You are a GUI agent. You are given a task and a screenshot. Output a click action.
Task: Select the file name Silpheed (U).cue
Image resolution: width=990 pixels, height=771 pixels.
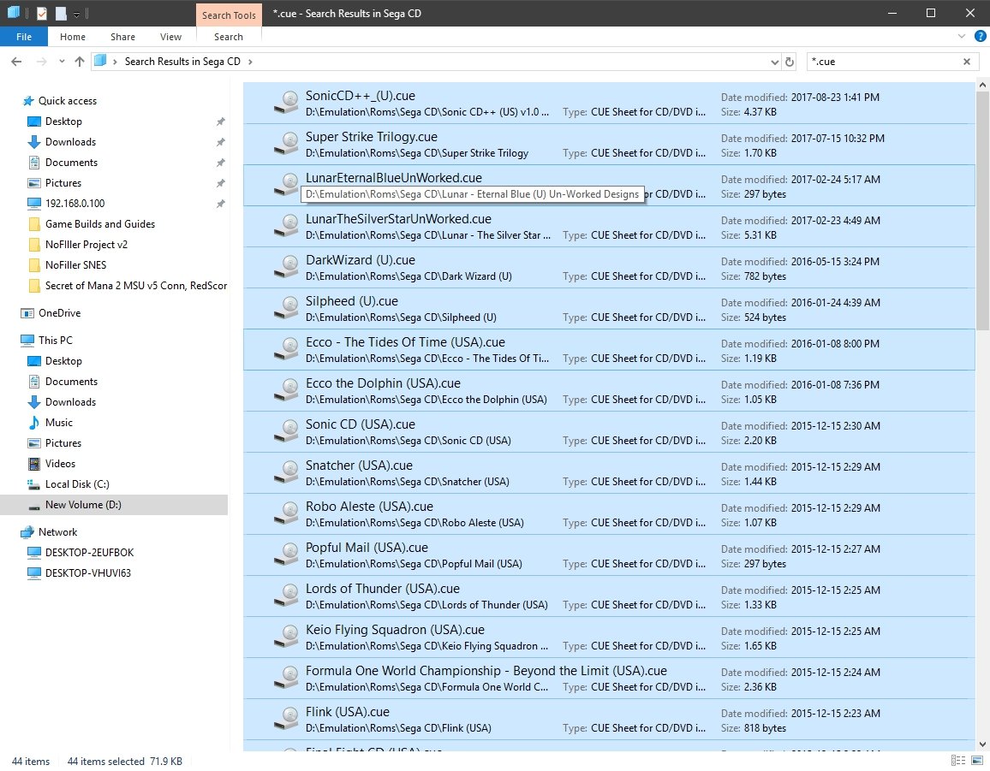pyautogui.click(x=352, y=301)
